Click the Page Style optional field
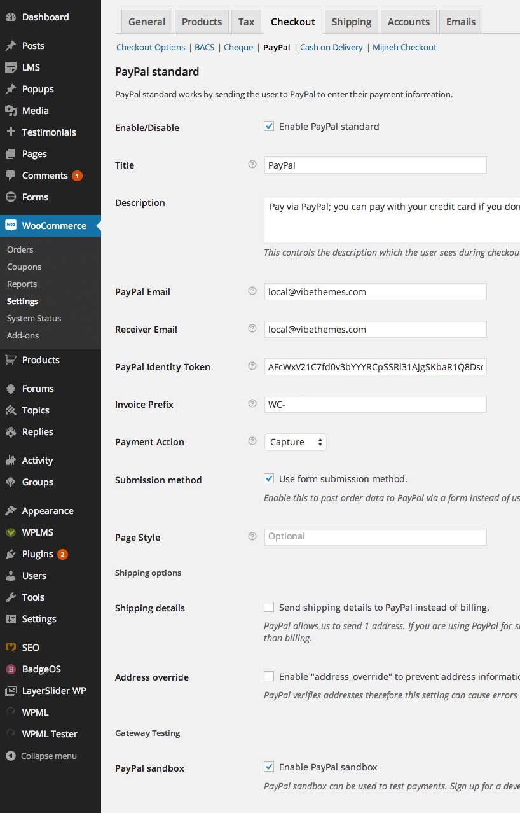Viewport: 520px width, 813px height. 376,537
